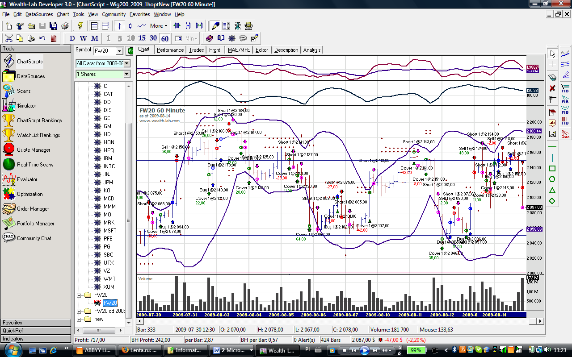Switch to Monthly (M) time scale
Viewport: 572px width, 357px height.
(x=95, y=38)
